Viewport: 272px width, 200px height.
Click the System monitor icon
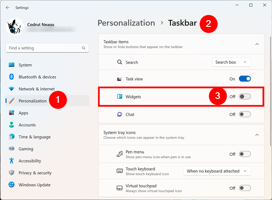pyautogui.click(x=12, y=65)
